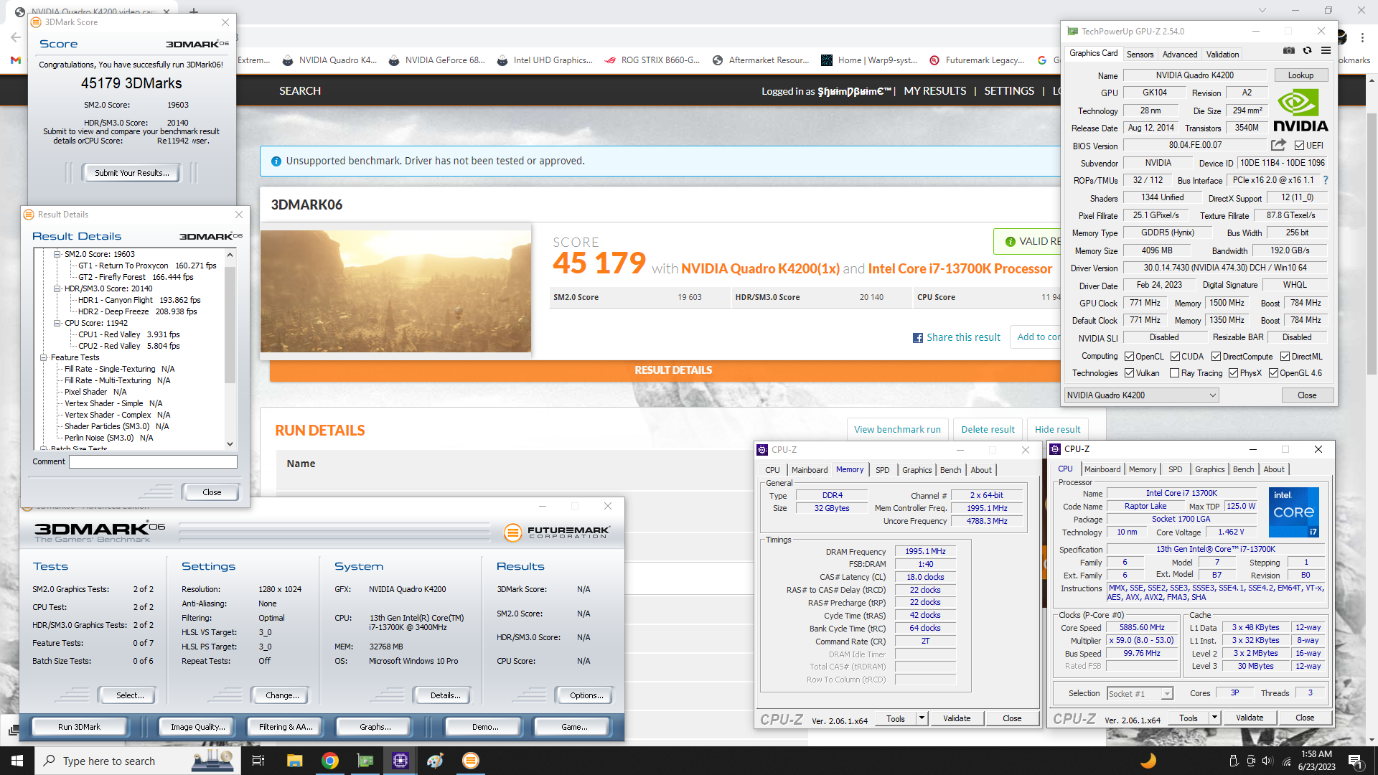This screenshot has width=1378, height=775.
Task: Click the NVIDIA logo in GPU-Z
Action: pyautogui.click(x=1300, y=111)
